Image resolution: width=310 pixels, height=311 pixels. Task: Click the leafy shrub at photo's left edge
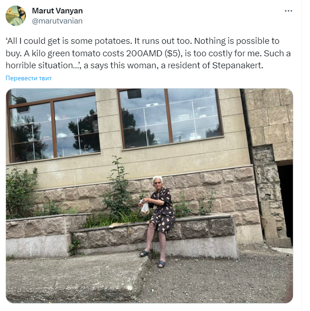(x=21, y=192)
